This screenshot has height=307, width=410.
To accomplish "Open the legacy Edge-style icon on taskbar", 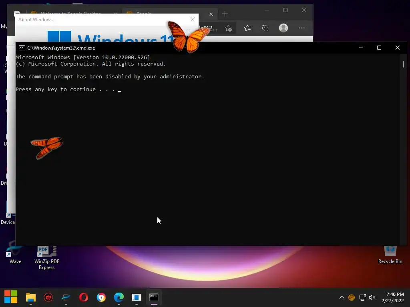I will click(66, 297).
